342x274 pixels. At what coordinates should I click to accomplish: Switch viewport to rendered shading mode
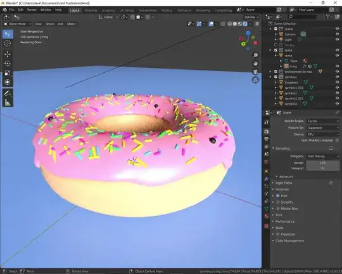pyautogui.click(x=245, y=24)
